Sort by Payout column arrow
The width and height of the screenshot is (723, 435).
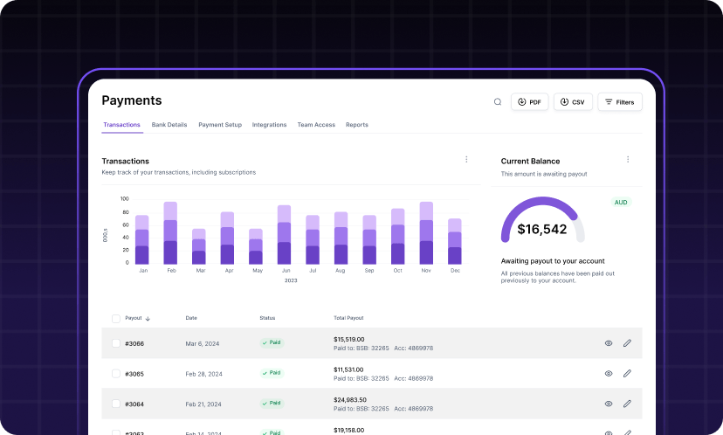[148, 319]
